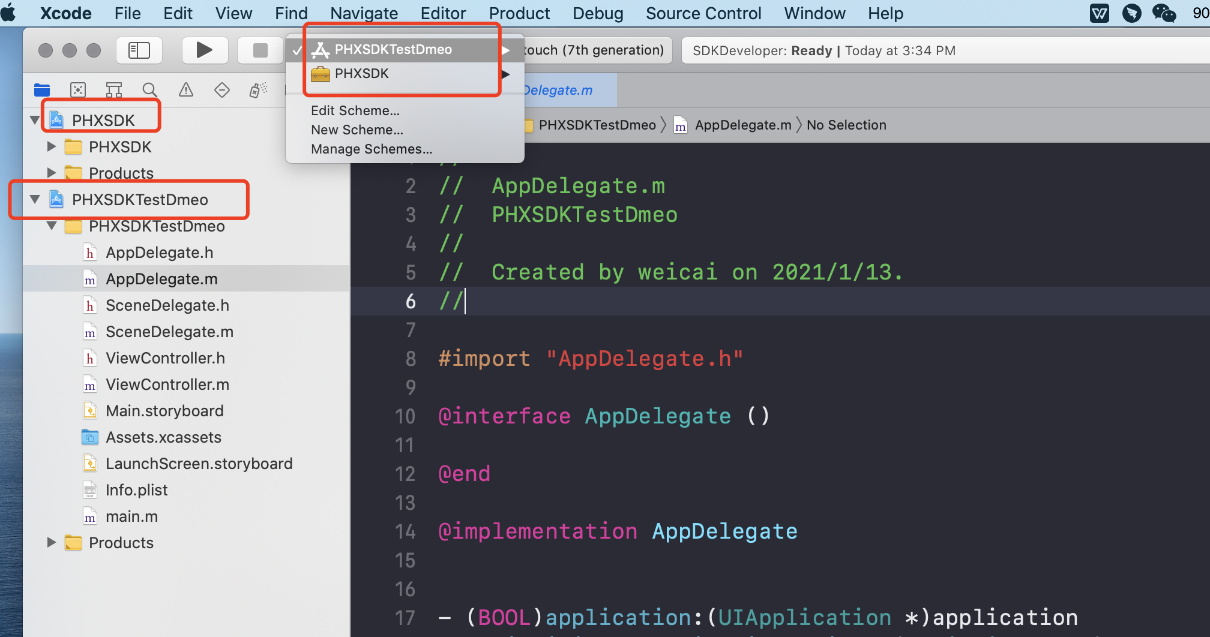Expand Products folder under PHXSDK project
This screenshot has height=637, width=1210.
tap(52, 173)
